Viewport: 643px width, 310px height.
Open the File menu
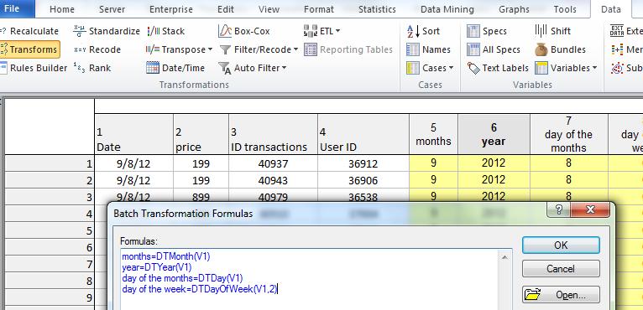point(17,8)
